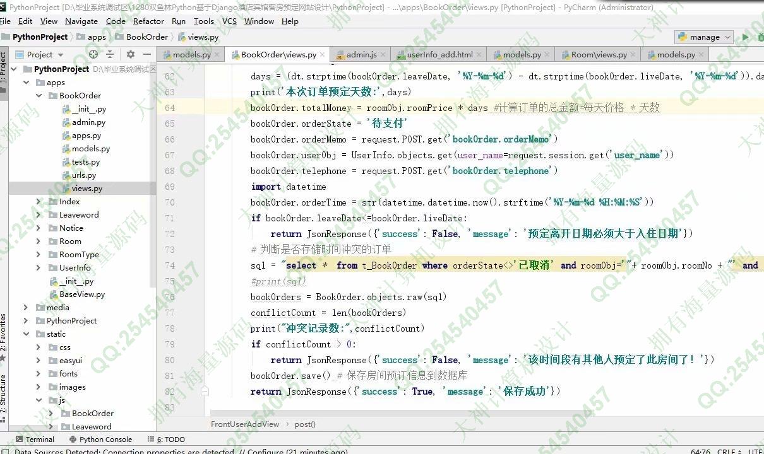Screen dimensions: 764x454
Task: Hide the Project panel with minus icon
Action: click(x=147, y=54)
